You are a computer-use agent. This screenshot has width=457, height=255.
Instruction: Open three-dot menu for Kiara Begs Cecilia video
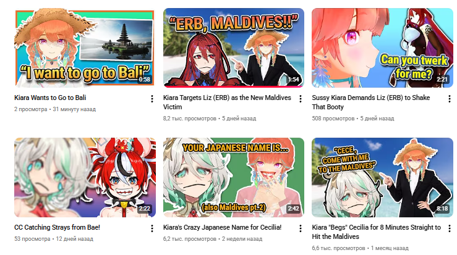[x=450, y=228]
